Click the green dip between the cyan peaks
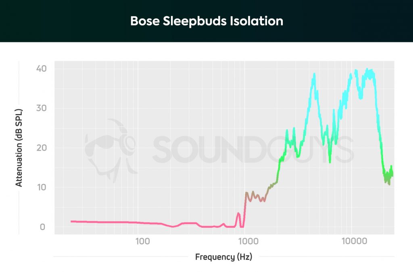Viewport: 413px width, 272px height. (x=330, y=160)
